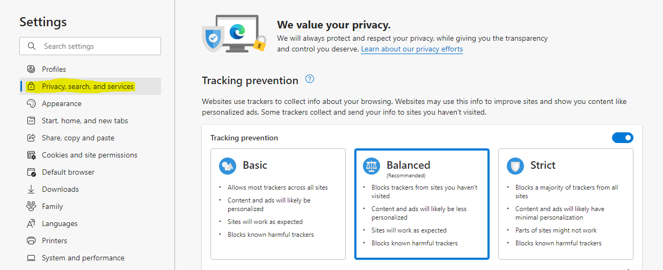Click the Profiles person icon in sidebar
The width and height of the screenshot is (663, 270).
coord(31,69)
